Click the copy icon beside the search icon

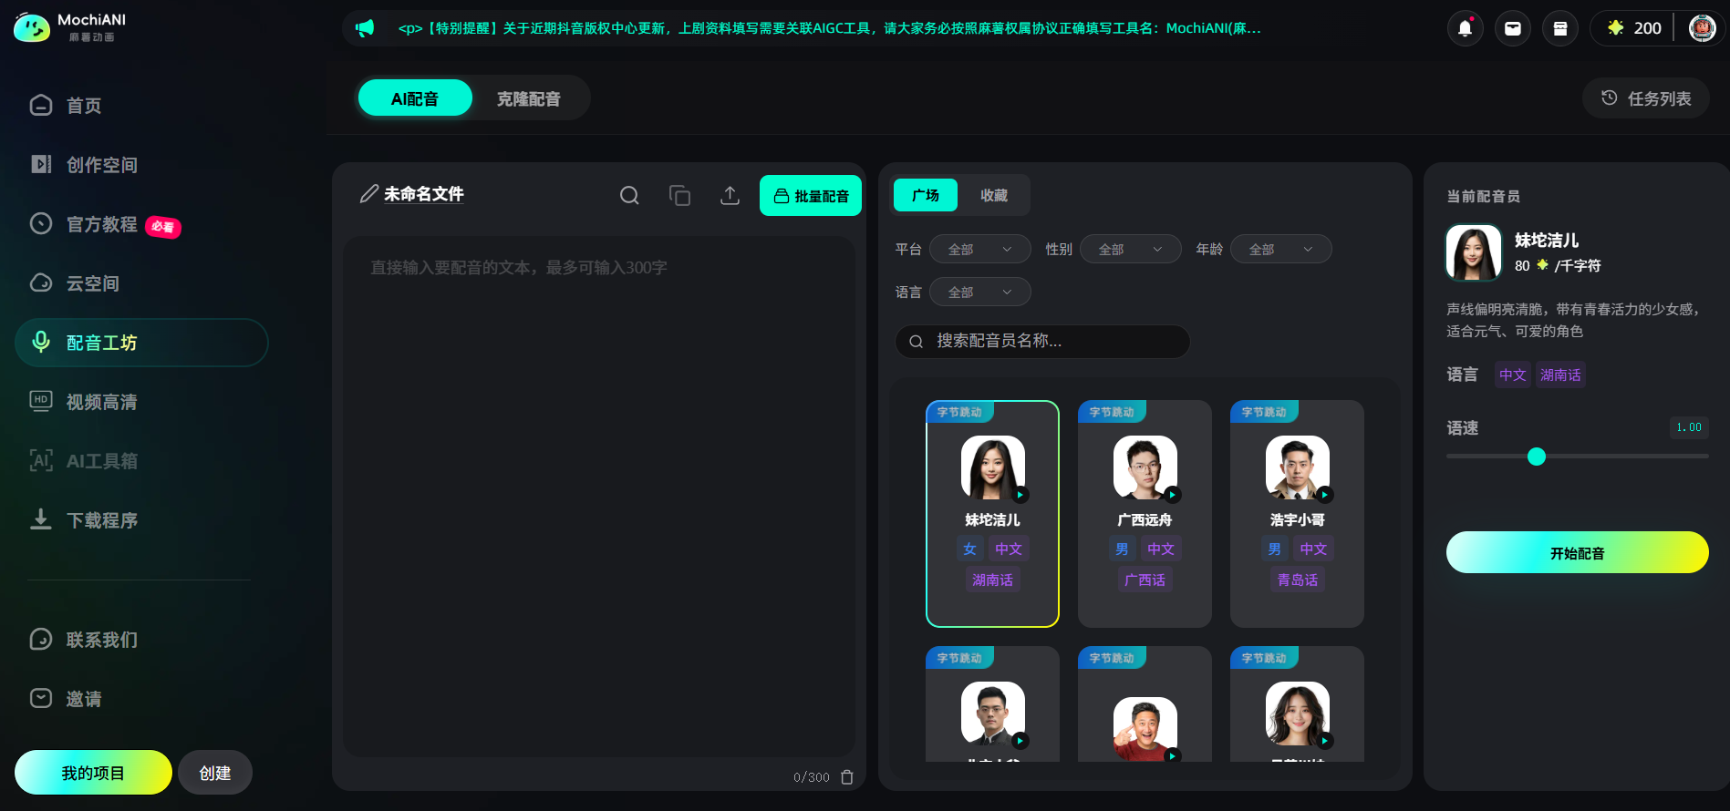pyautogui.click(x=679, y=195)
